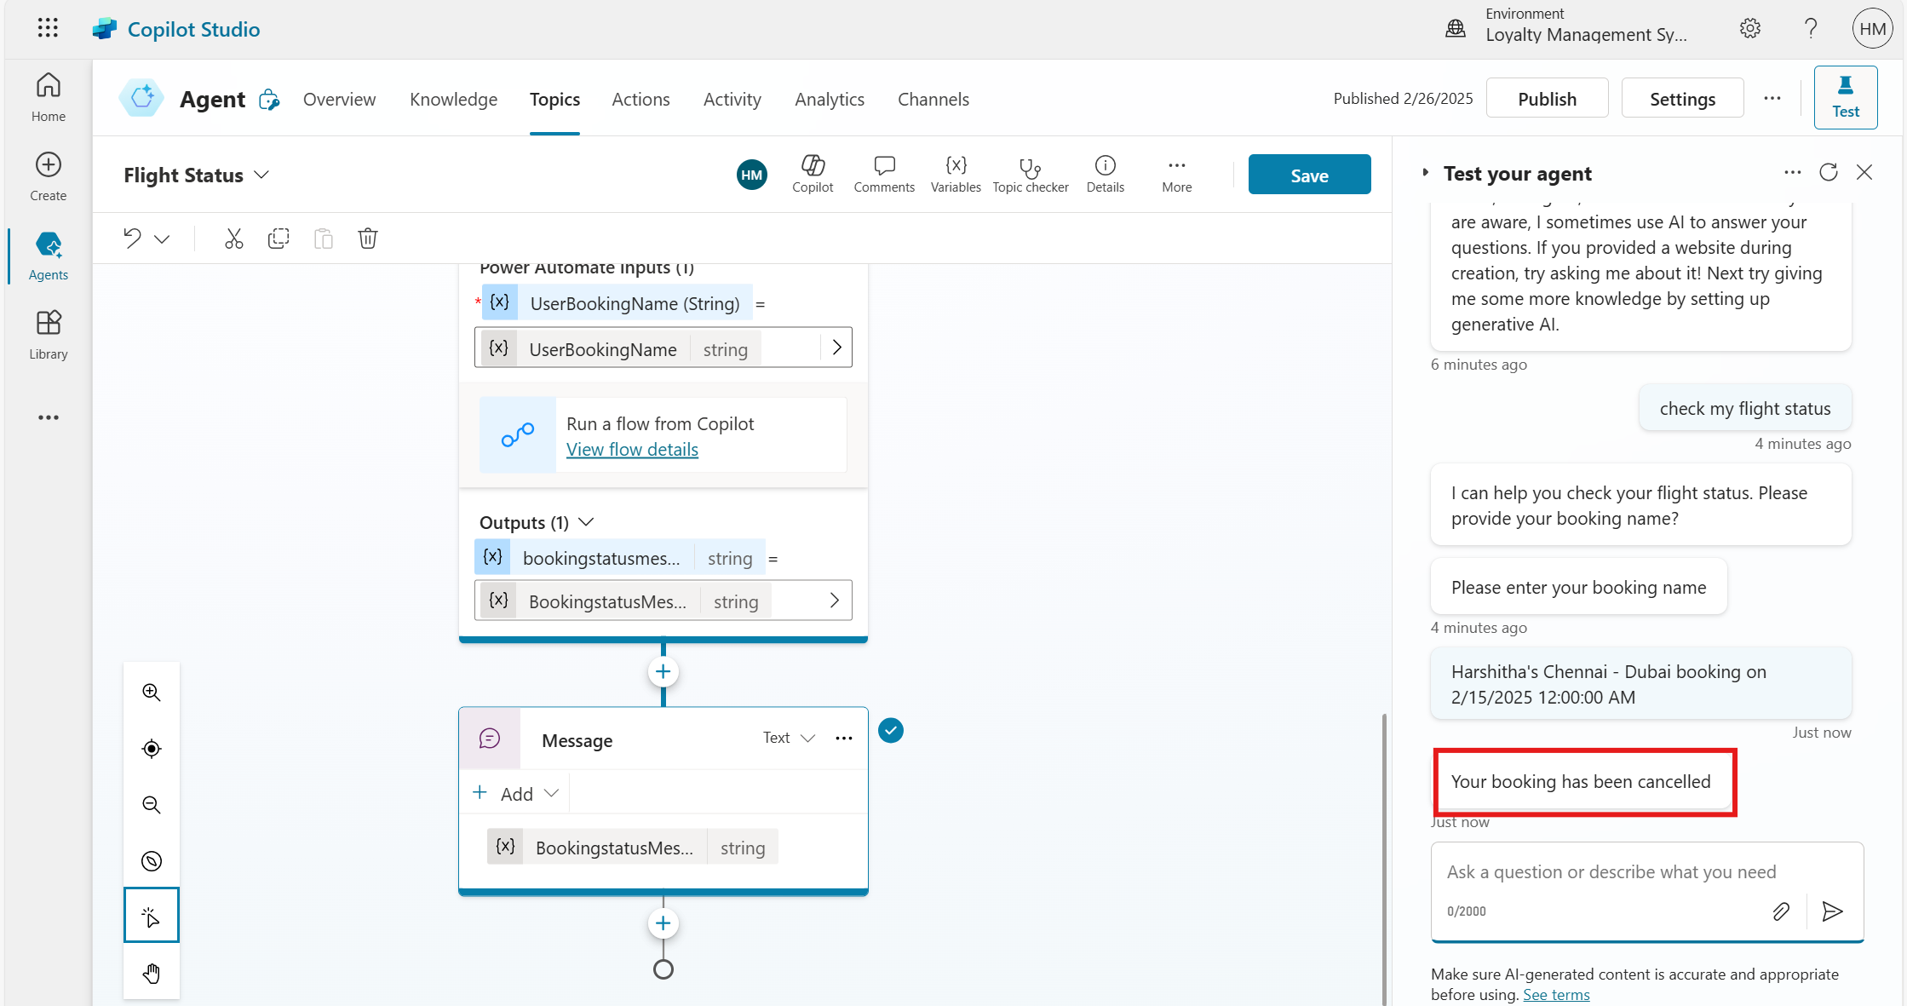
Task: Open the Message Text type dropdown
Action: click(789, 738)
